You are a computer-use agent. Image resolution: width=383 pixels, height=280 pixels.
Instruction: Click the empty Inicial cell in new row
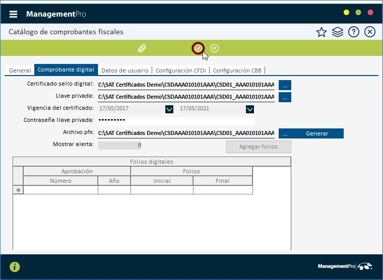pos(162,190)
